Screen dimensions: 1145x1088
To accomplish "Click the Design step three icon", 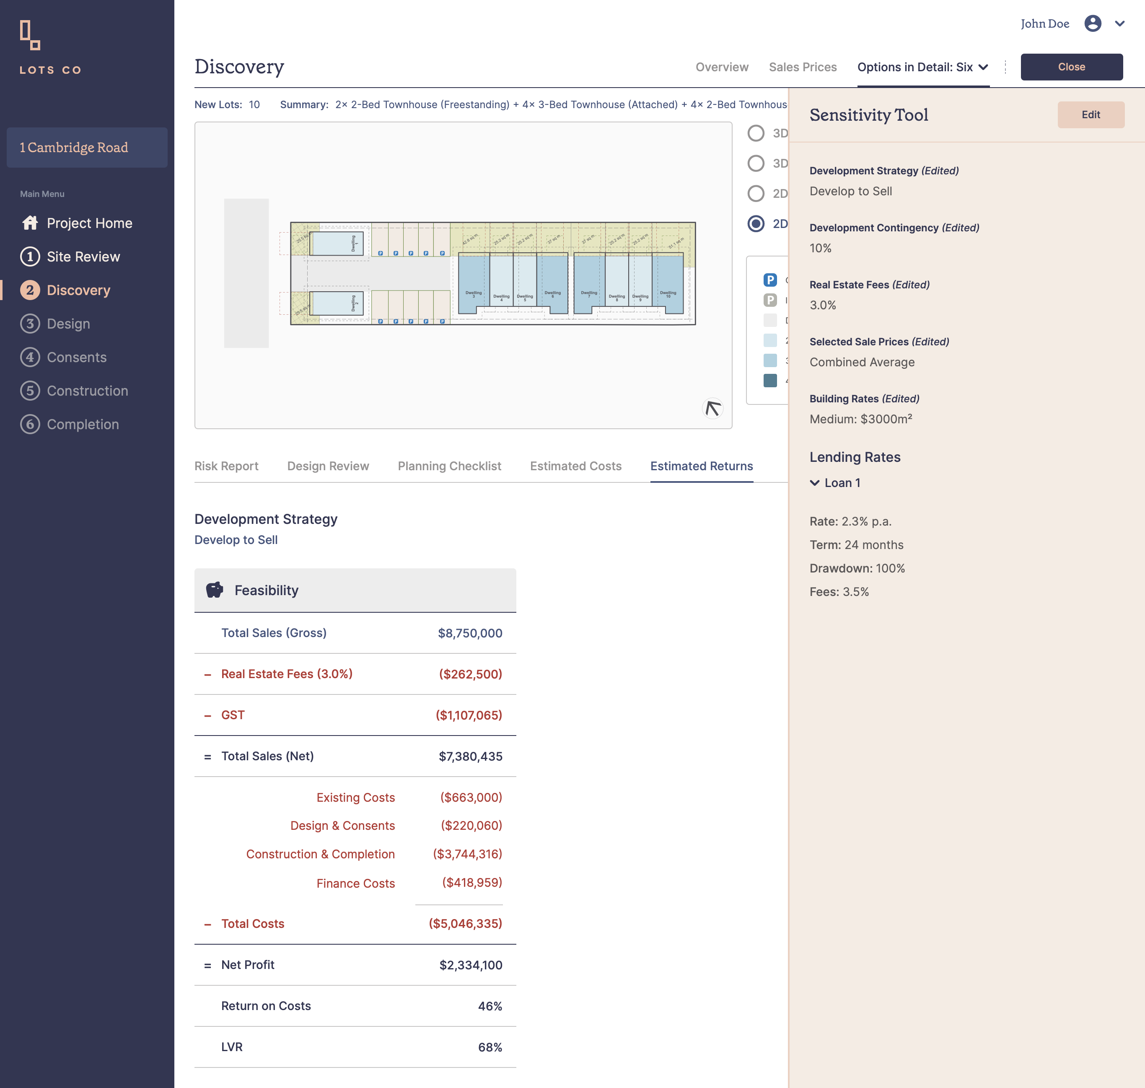I will click(x=30, y=324).
